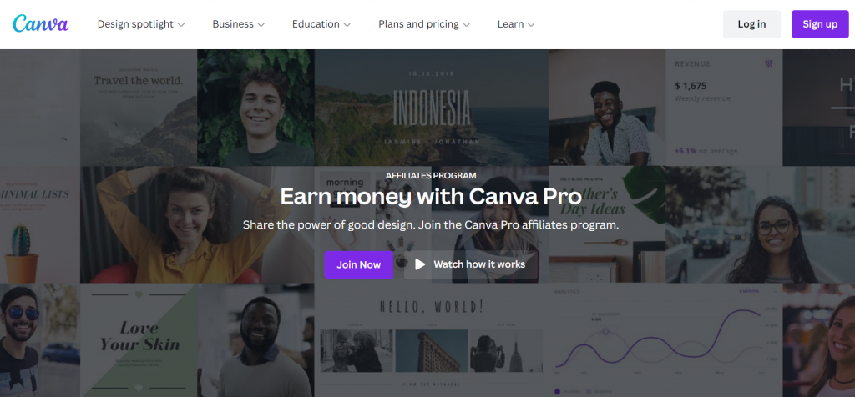Click the Canva logo
Image resolution: width=855 pixels, height=397 pixels.
pos(41,24)
